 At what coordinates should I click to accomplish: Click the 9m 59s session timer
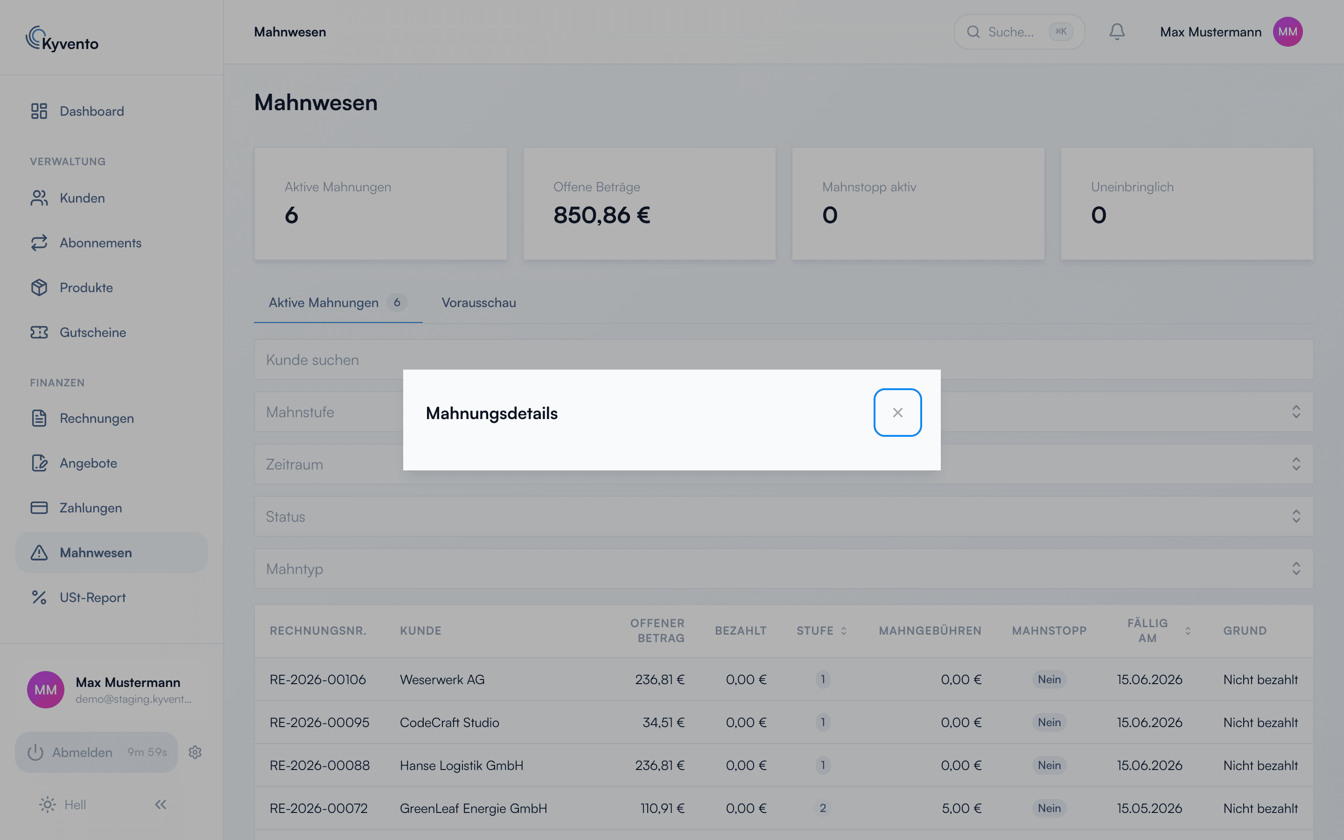147,752
